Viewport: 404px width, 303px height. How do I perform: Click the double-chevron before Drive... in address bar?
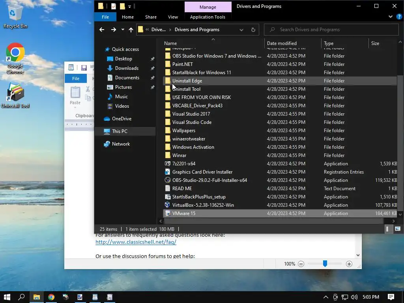147,30
